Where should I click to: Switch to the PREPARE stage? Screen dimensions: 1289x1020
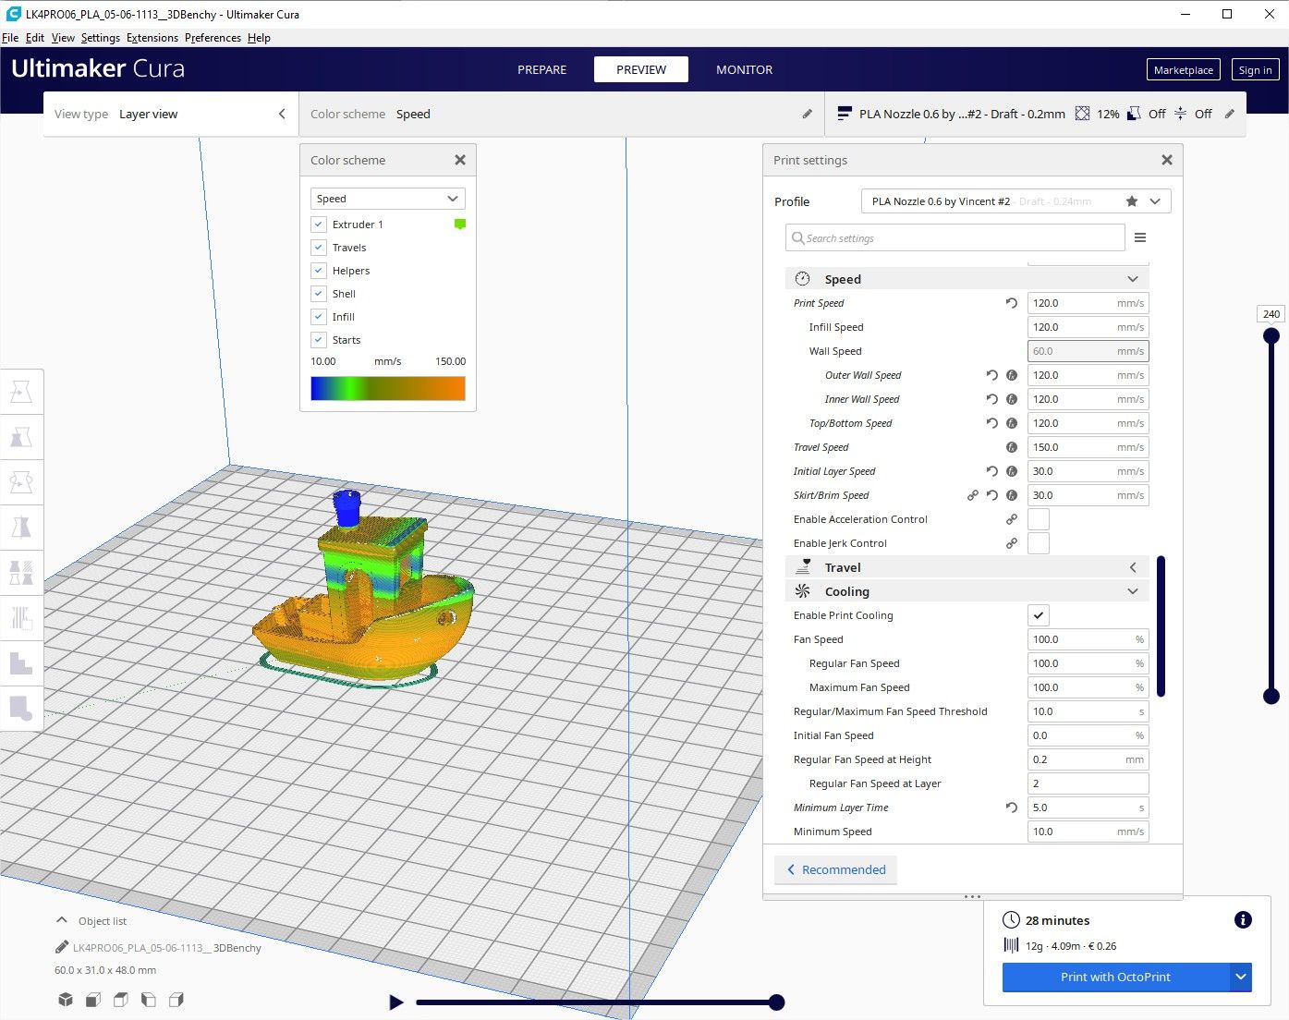point(542,69)
